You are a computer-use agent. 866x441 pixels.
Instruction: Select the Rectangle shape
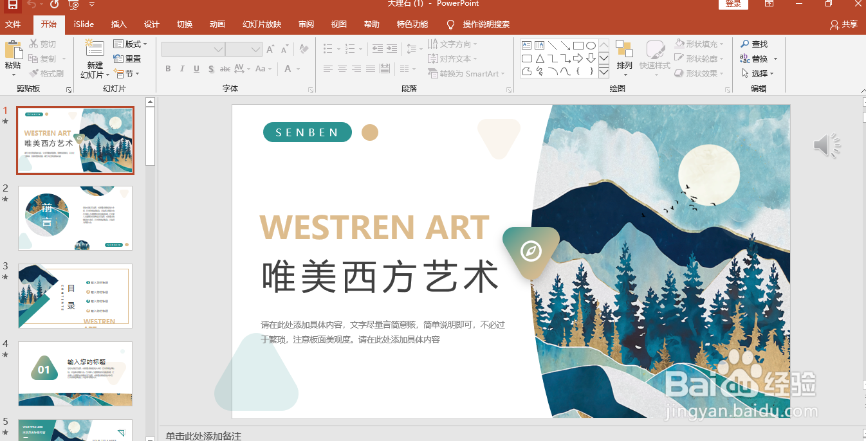(578, 46)
